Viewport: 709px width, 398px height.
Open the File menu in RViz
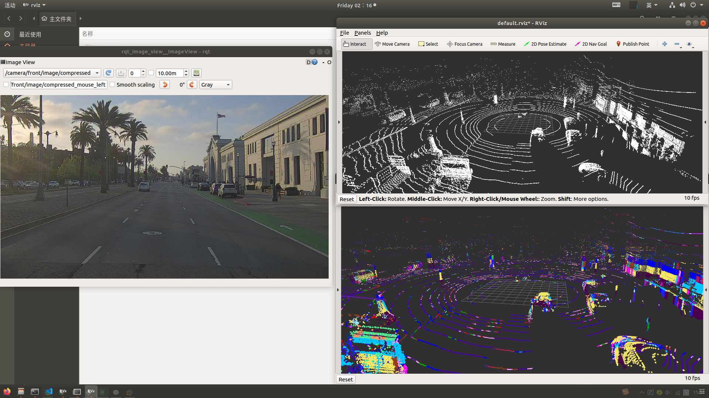pos(344,33)
